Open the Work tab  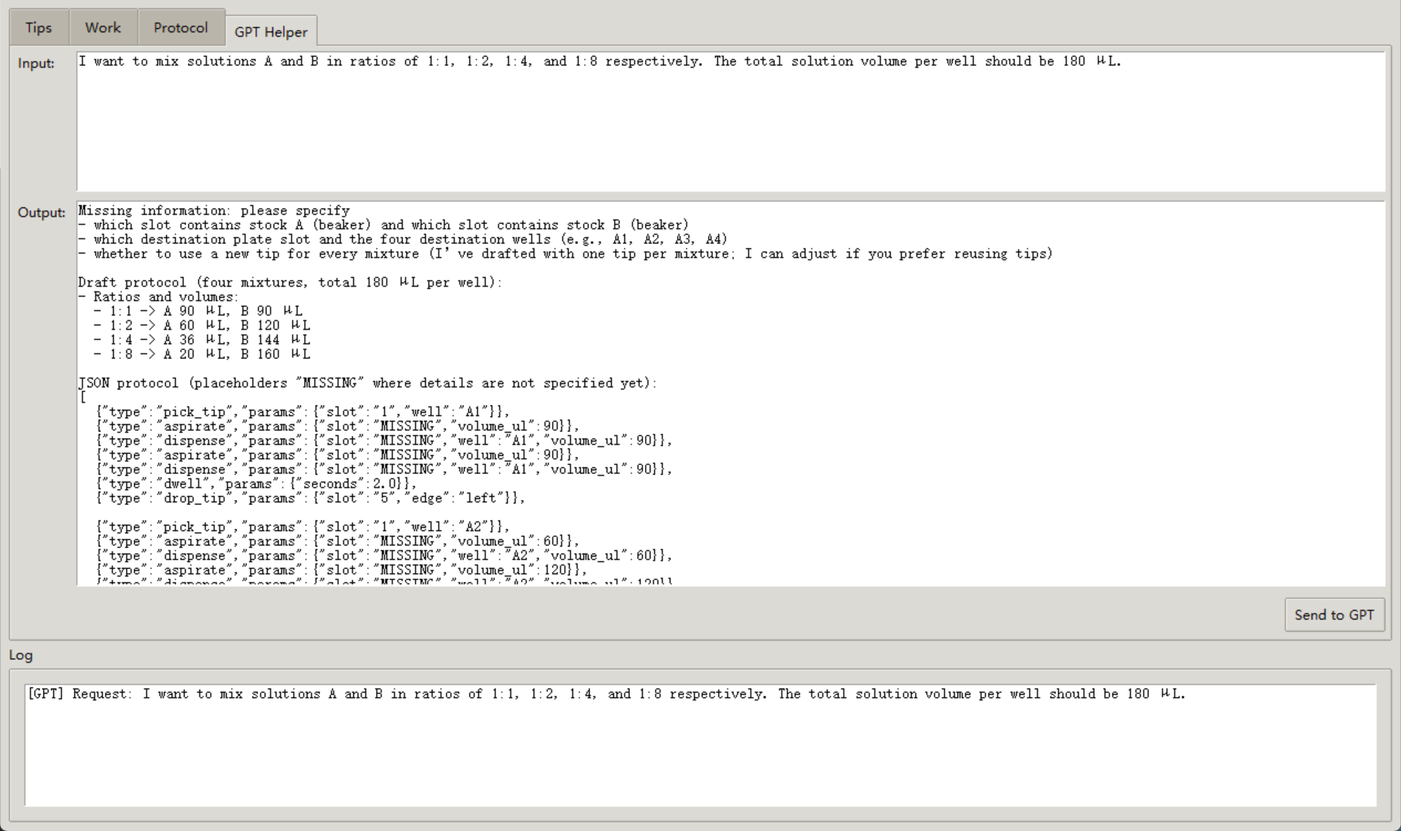(x=103, y=28)
